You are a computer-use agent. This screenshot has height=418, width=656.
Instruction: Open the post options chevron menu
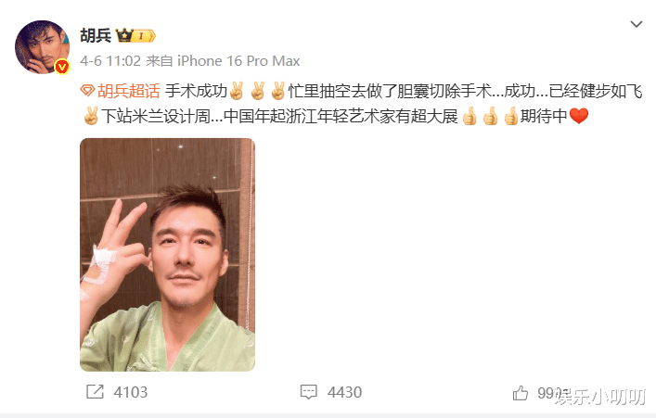click(x=637, y=24)
